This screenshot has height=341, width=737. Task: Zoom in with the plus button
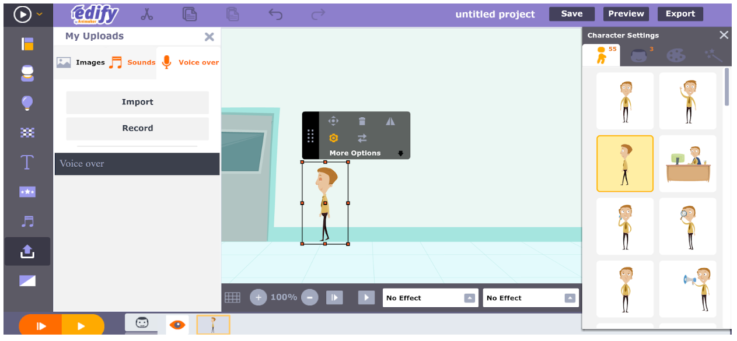(x=259, y=297)
